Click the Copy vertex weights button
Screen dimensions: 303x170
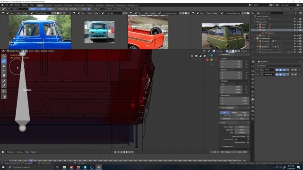click(242, 119)
